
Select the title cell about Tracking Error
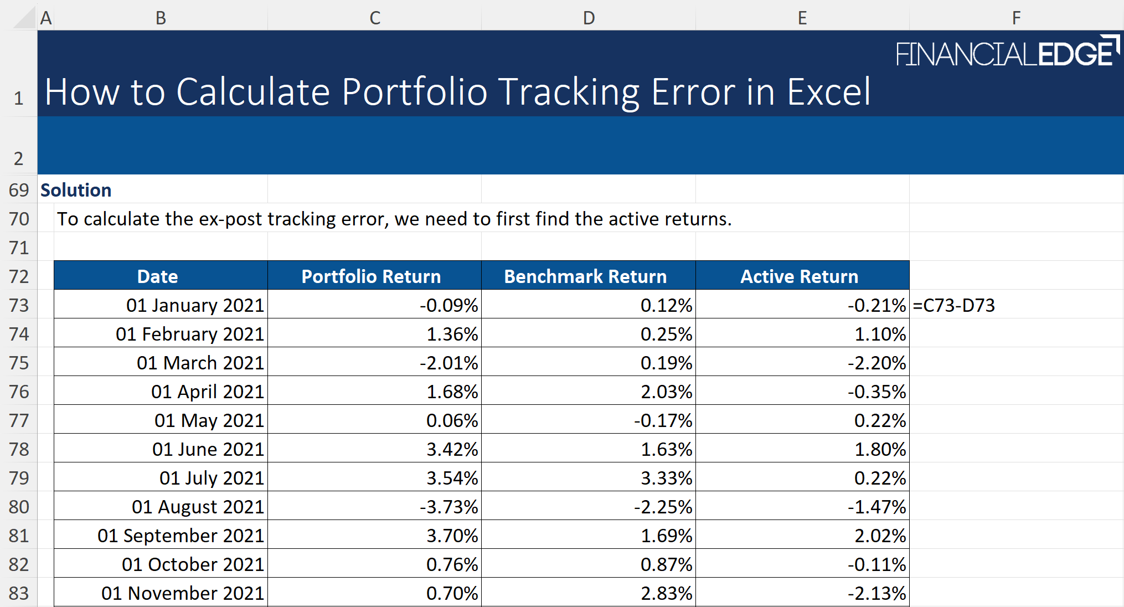pos(457,91)
